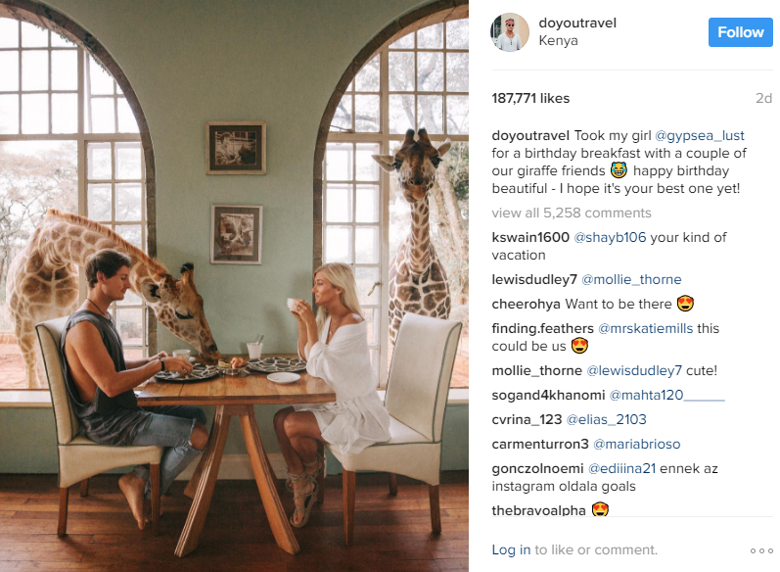The width and height of the screenshot is (780, 572).
Task: Click the Follow button
Action: 740,32
